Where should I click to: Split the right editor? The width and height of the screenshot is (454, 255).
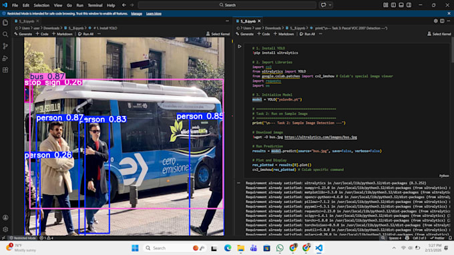[x=442, y=21]
